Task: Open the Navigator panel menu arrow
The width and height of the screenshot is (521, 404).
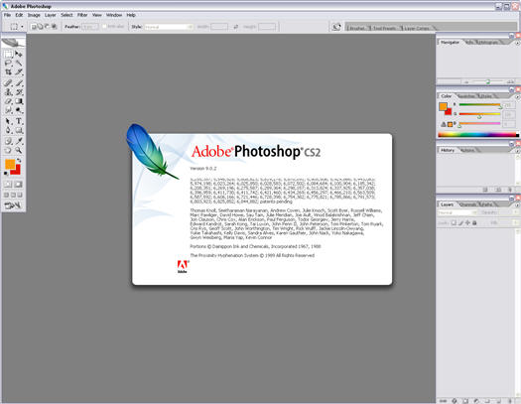Action: (x=517, y=44)
